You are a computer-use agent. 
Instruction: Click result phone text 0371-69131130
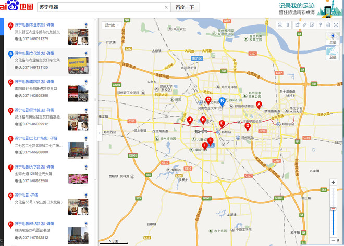coord(31,67)
